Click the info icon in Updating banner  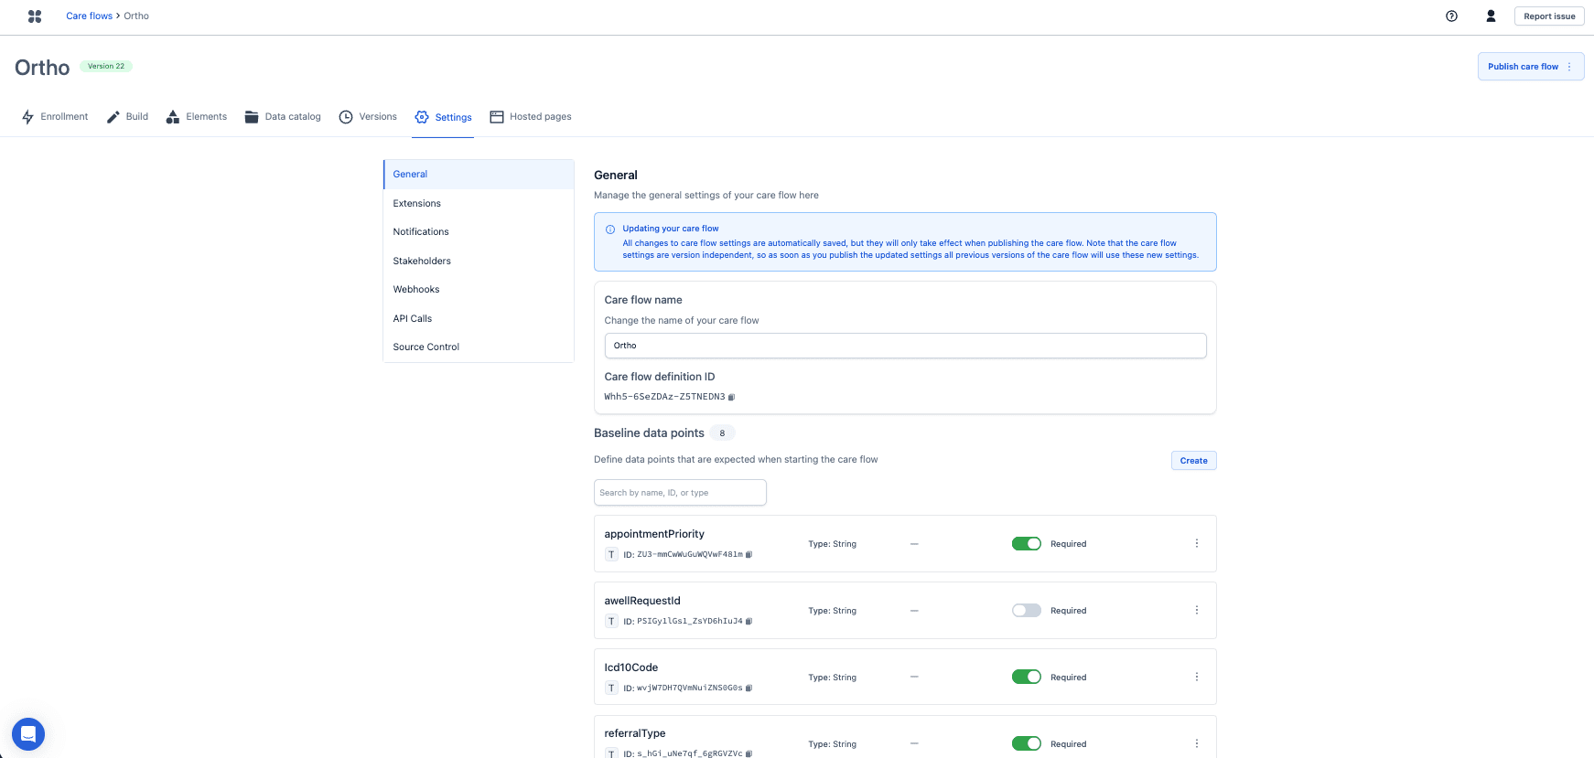point(610,230)
